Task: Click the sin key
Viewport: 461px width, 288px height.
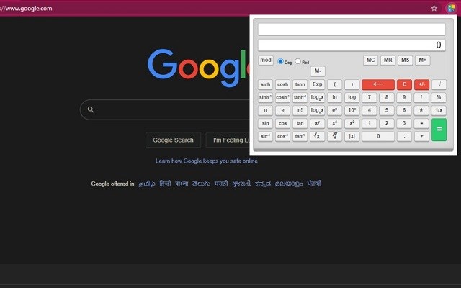Action: point(265,123)
